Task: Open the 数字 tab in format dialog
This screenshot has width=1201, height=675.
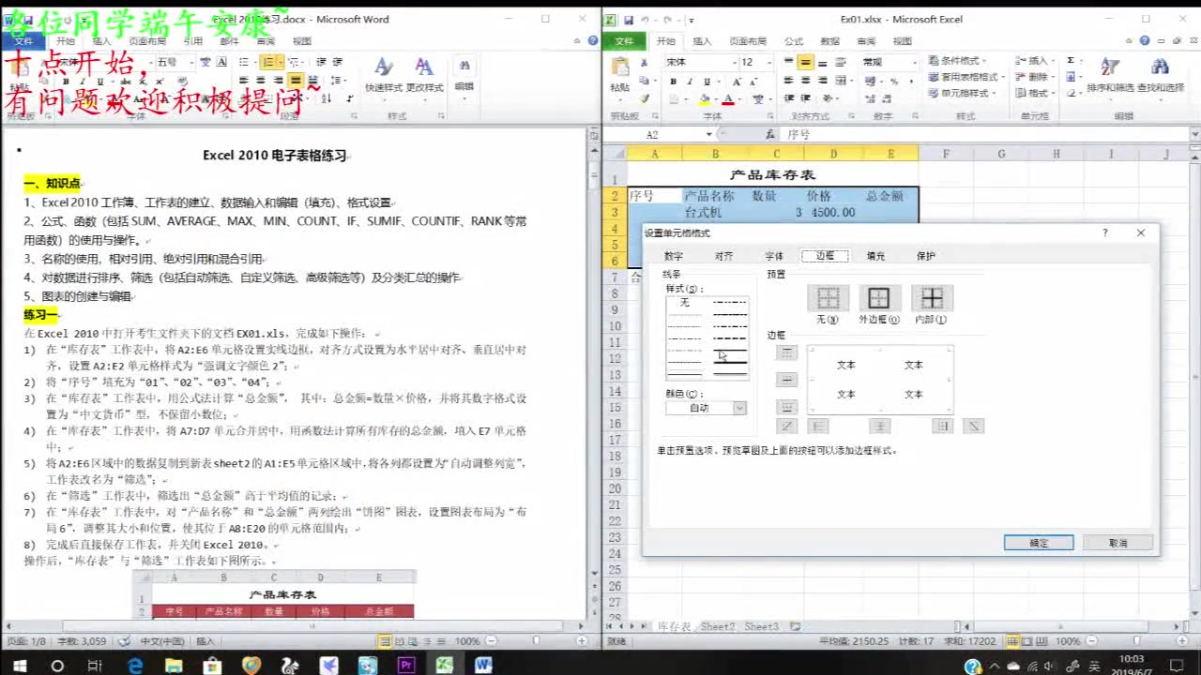Action: point(674,256)
